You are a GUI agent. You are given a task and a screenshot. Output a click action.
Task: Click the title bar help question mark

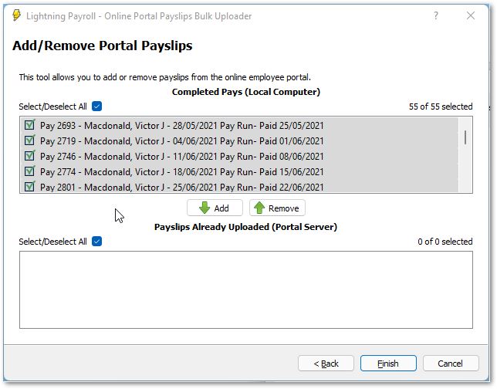[436, 15]
